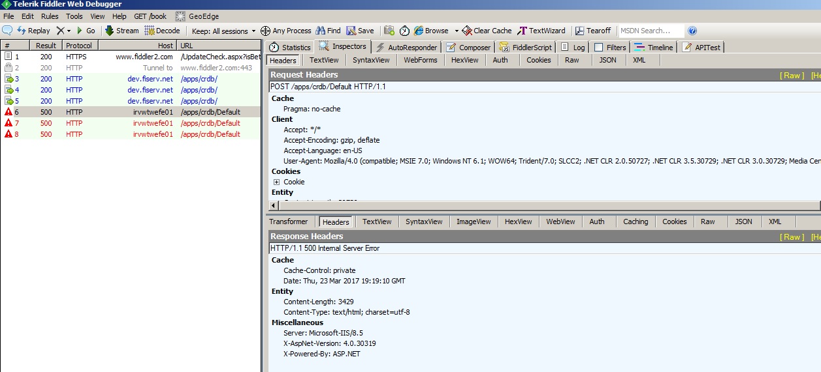Replay the selected sessions
The width and height of the screenshot is (821, 372).
[33, 31]
